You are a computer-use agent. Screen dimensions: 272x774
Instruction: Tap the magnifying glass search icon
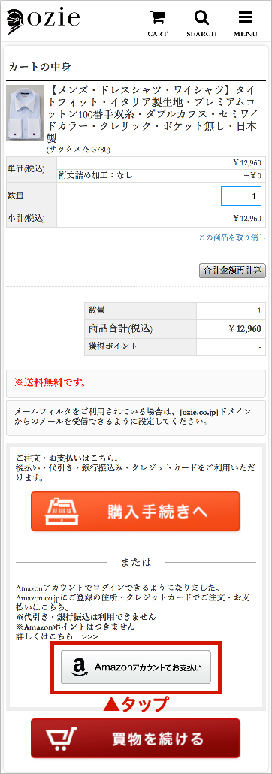[201, 18]
